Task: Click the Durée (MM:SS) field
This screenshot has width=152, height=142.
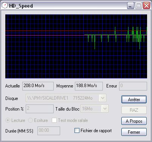Action: click(x=49, y=131)
